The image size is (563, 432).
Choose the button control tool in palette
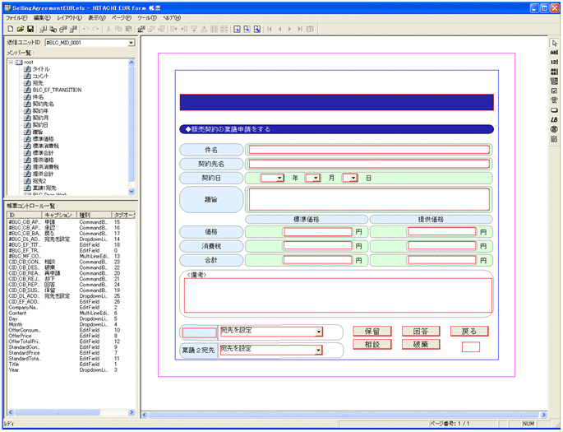coord(555,109)
